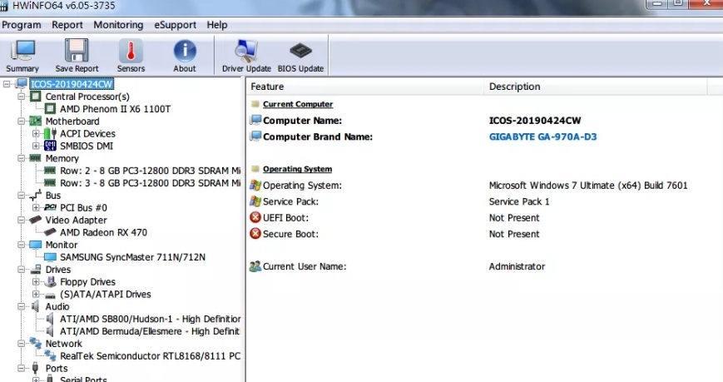This screenshot has height=382, width=723.
Task: Open the Sensors thermometer icon
Action: click(131, 55)
